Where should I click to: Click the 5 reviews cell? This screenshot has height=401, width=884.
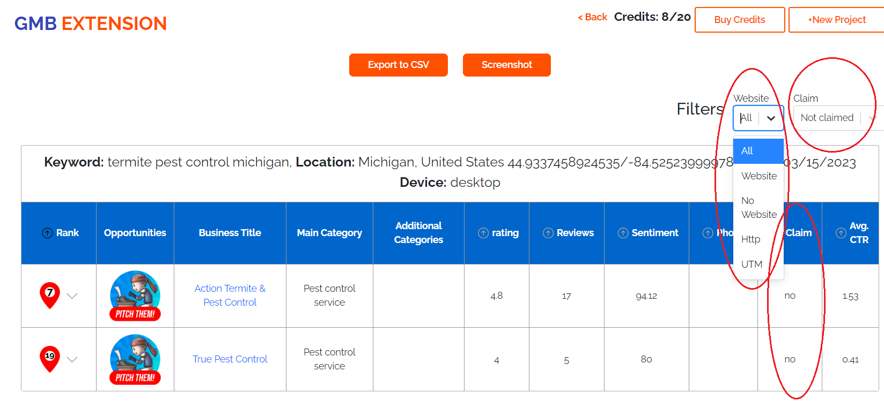566,360
